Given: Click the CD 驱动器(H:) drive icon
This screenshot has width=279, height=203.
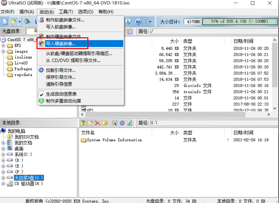Looking at the screenshot, I should coord(10,184).
